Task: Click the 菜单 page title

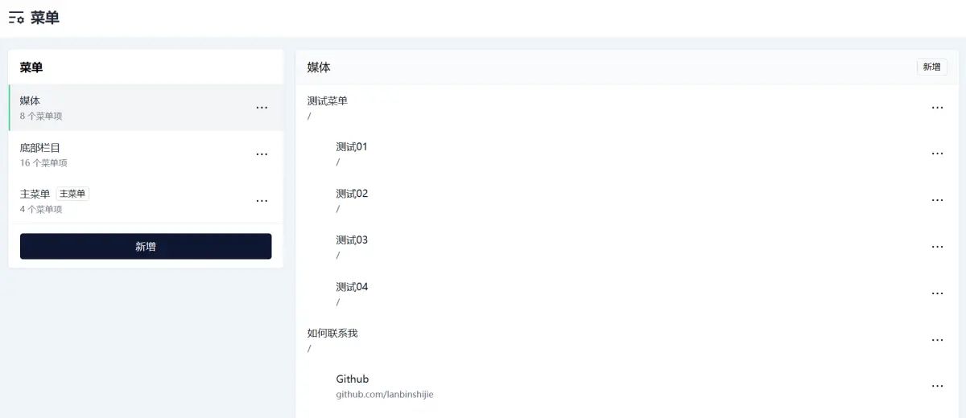Action: tap(45, 18)
